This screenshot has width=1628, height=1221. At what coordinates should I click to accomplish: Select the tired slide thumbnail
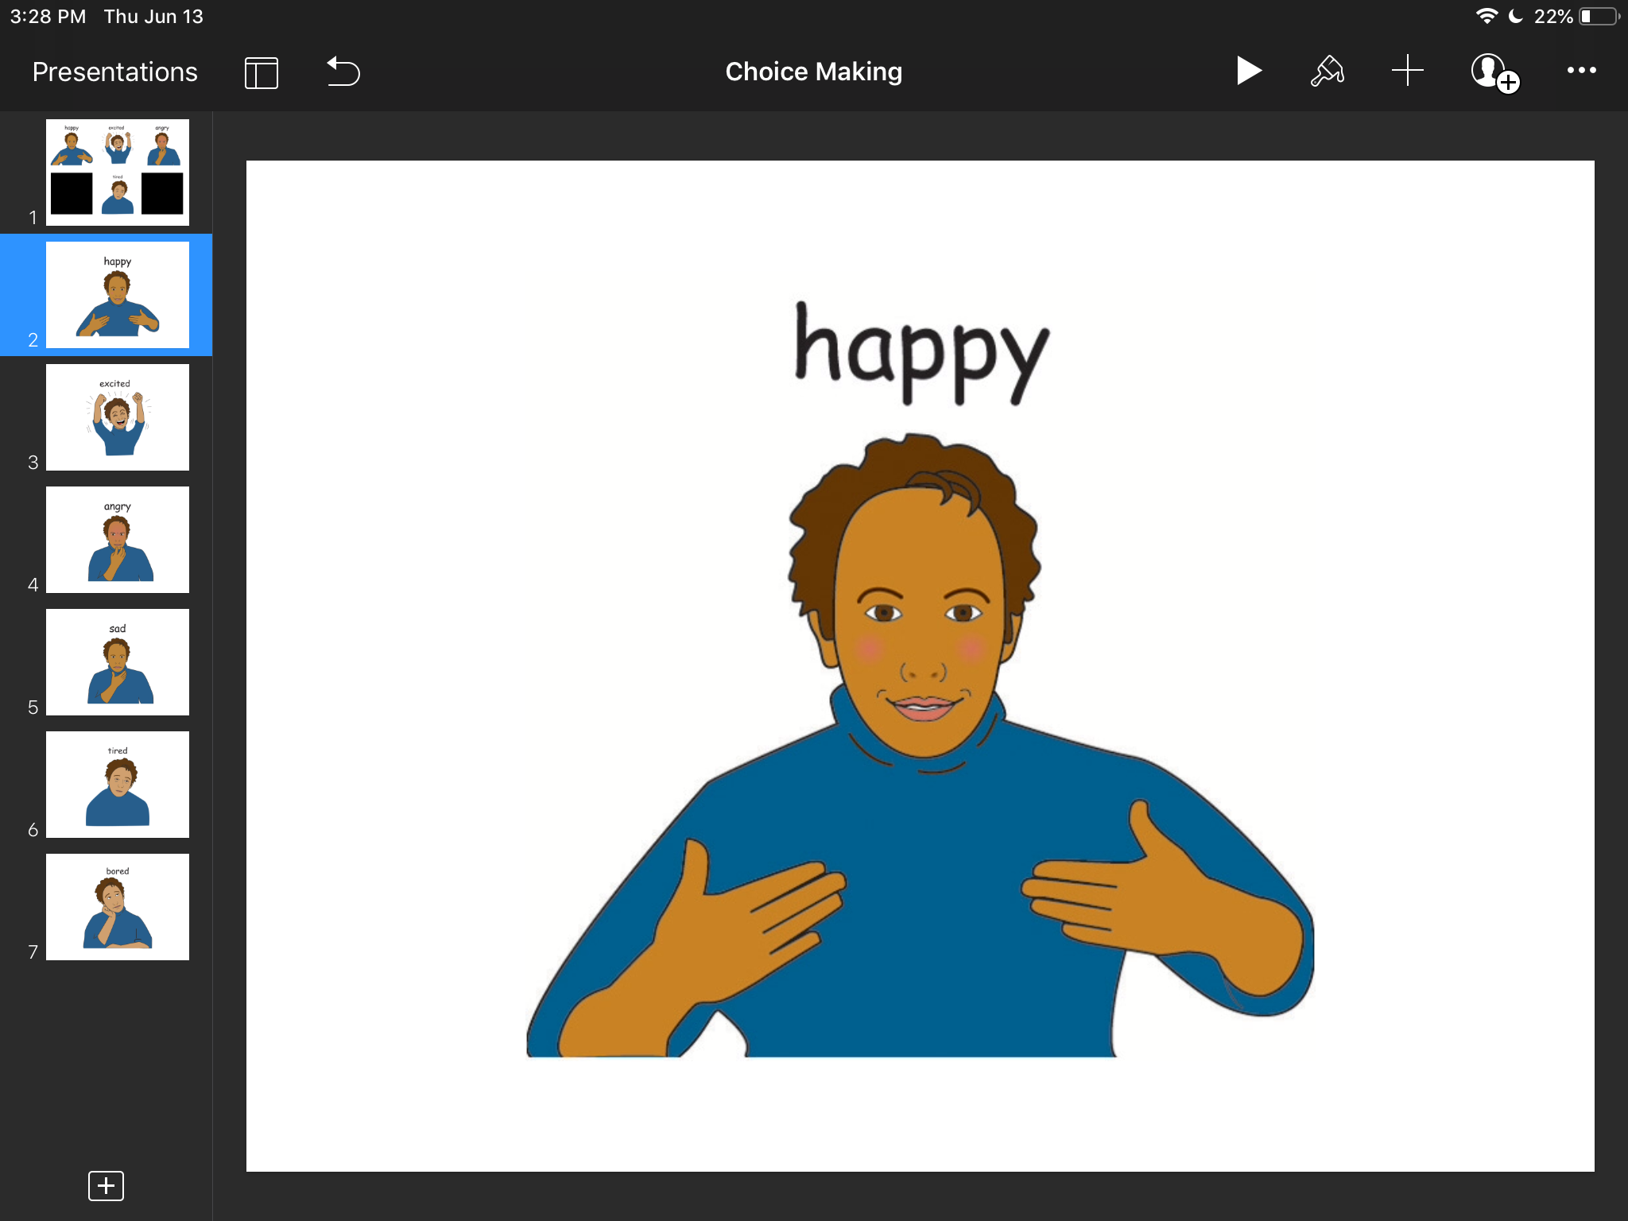pyautogui.click(x=118, y=785)
